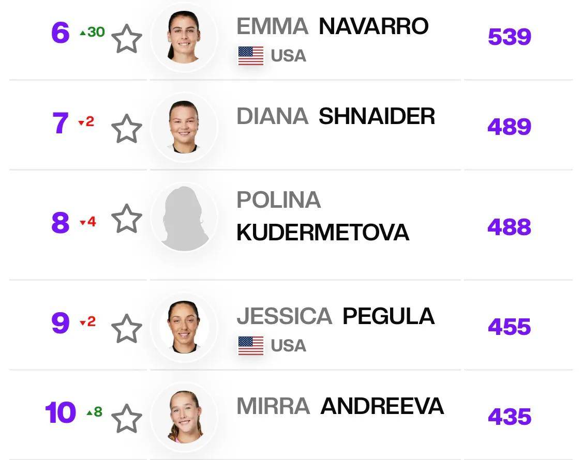582x460 pixels.
Task: Open Jessica Pegula's player photo
Action: (x=184, y=328)
